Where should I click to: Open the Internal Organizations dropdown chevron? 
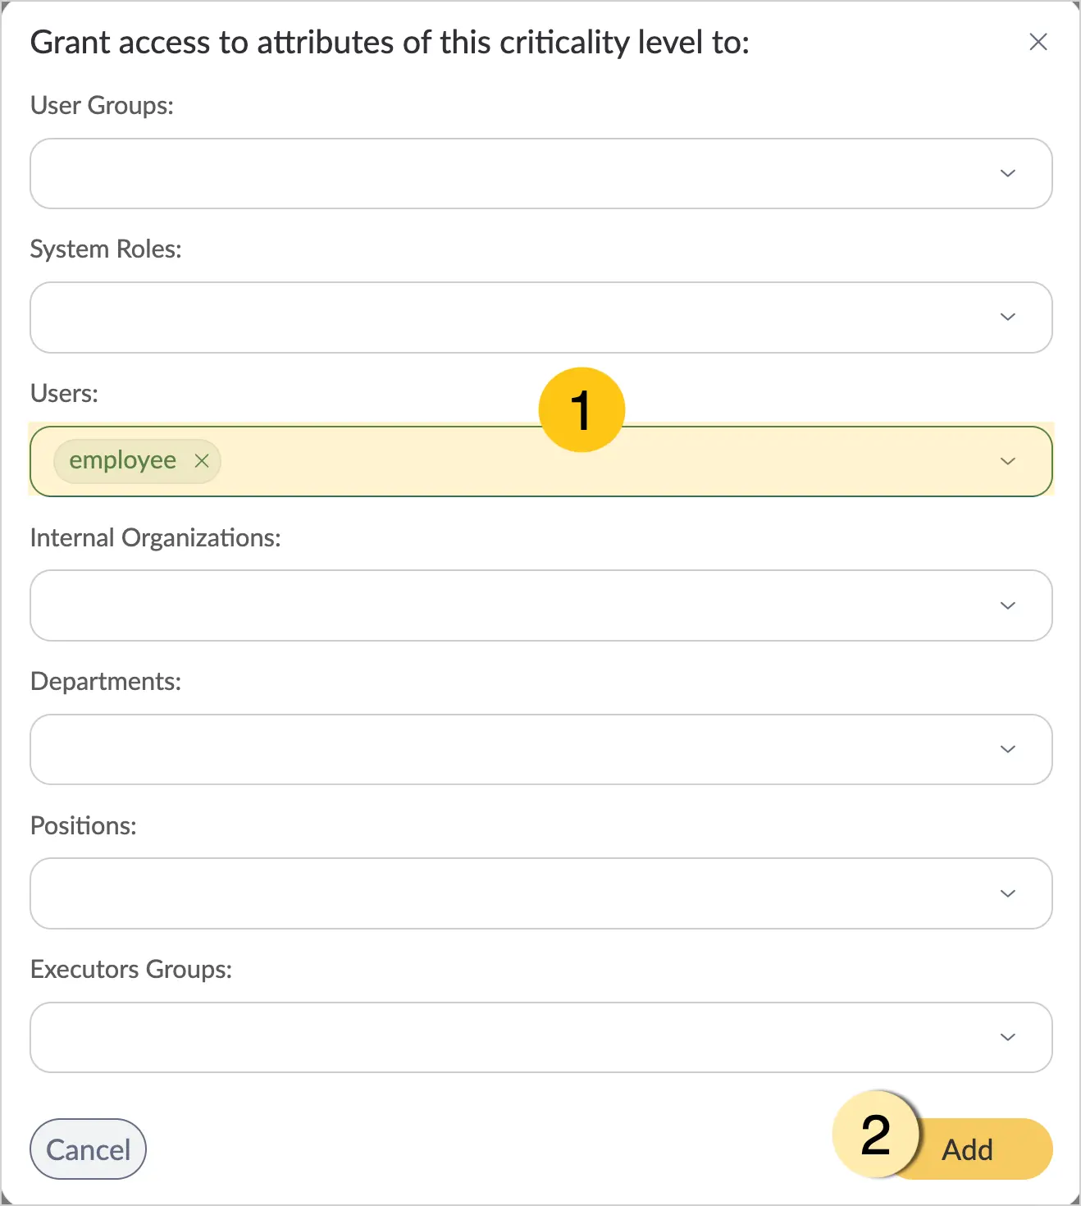click(x=1008, y=605)
